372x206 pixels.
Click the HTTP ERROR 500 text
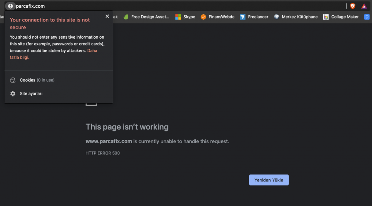tap(103, 153)
